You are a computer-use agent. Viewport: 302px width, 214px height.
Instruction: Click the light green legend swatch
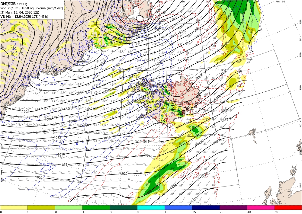(69, 207)
